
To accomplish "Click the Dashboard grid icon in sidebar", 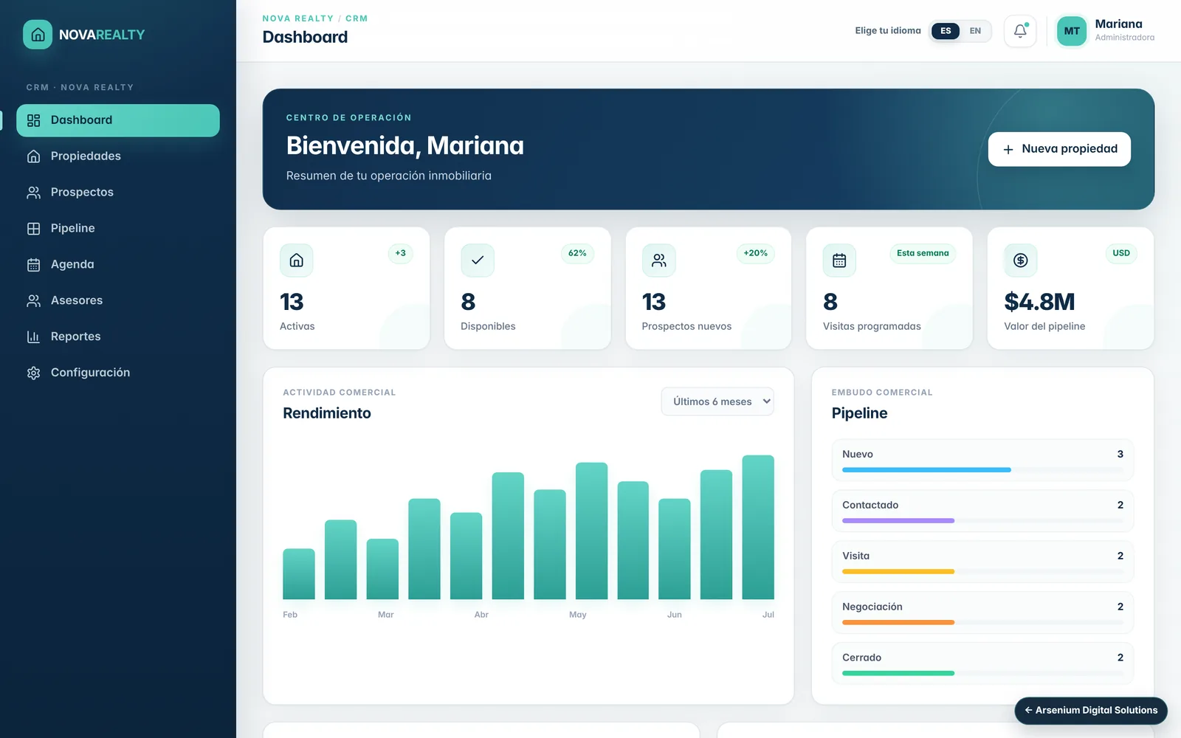I will pos(33,120).
